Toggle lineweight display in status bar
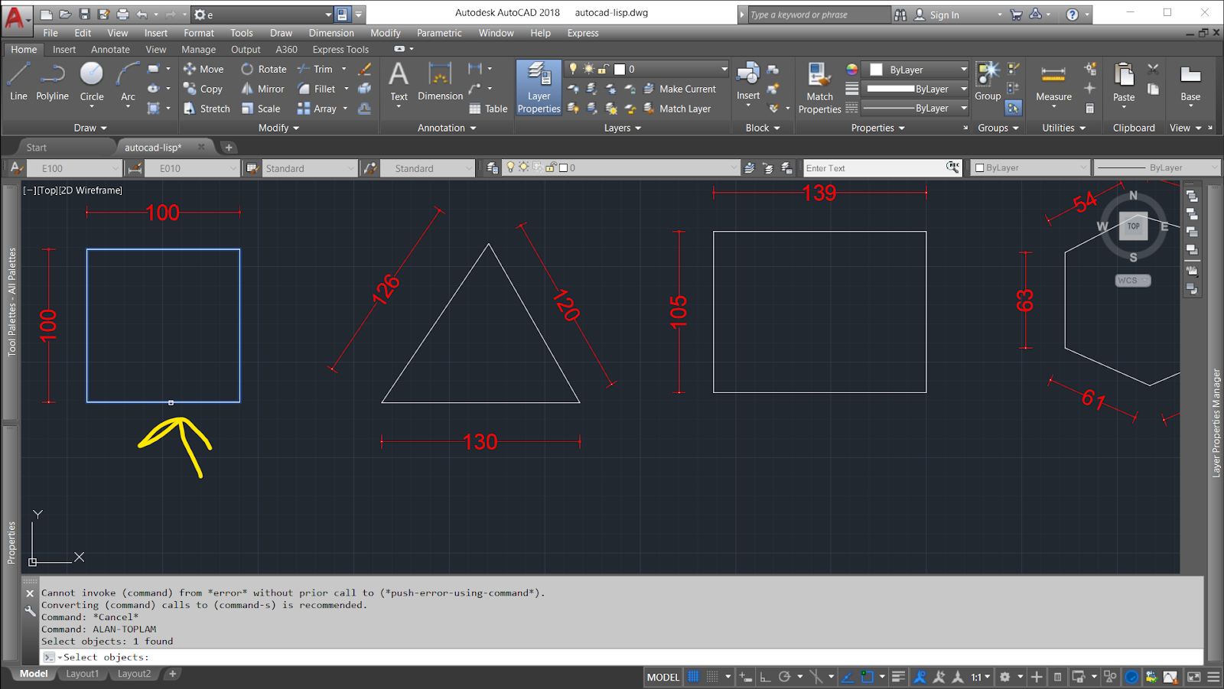 pyautogui.click(x=898, y=677)
